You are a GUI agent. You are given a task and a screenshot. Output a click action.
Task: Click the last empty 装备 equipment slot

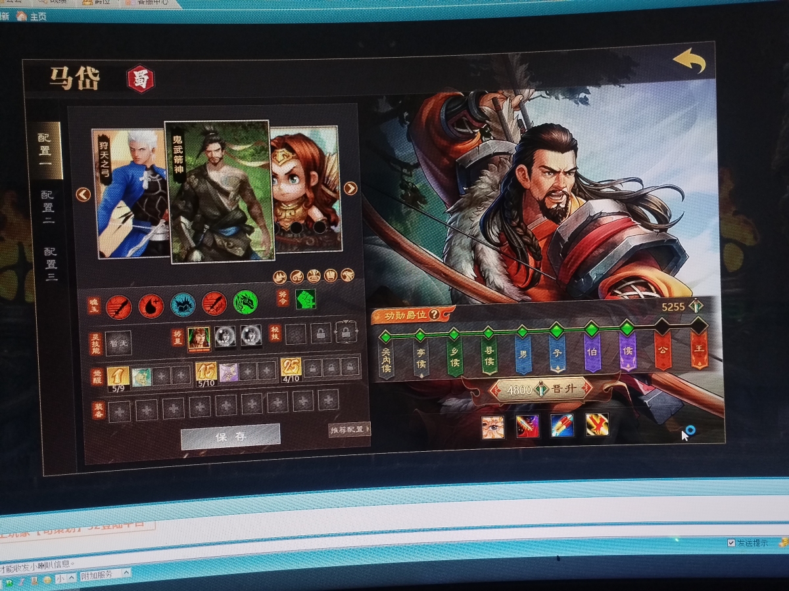click(x=327, y=399)
